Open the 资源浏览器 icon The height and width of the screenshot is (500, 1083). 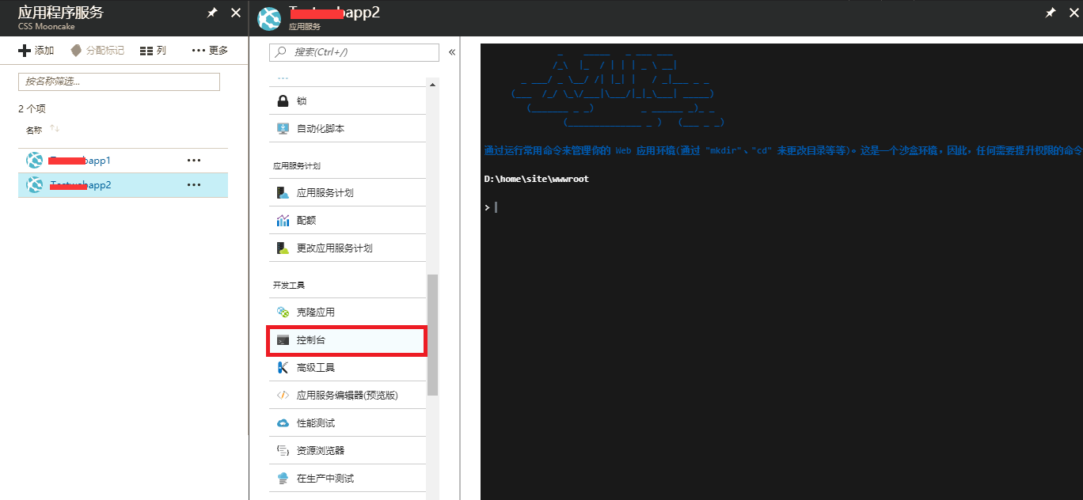pos(283,451)
